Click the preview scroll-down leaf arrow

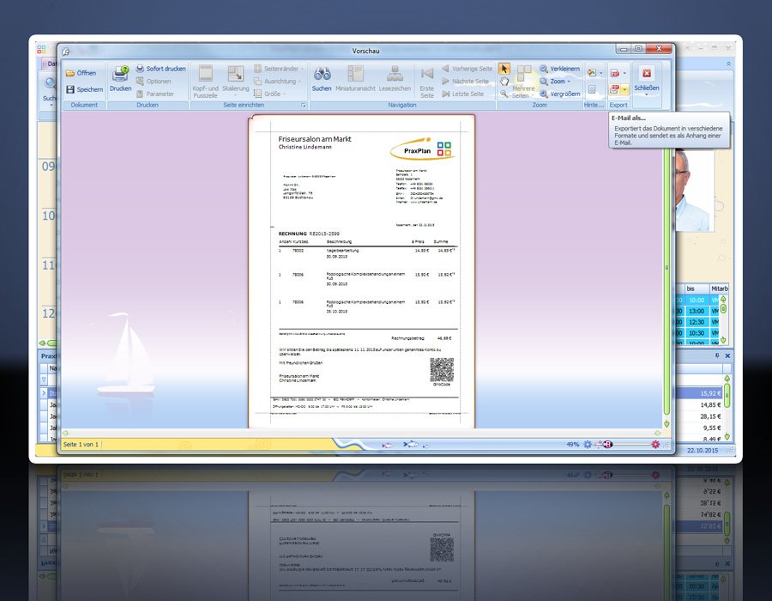click(x=666, y=423)
